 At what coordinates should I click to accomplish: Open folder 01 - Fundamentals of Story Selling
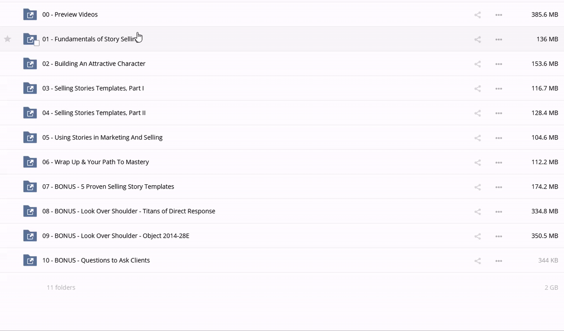[x=88, y=39]
